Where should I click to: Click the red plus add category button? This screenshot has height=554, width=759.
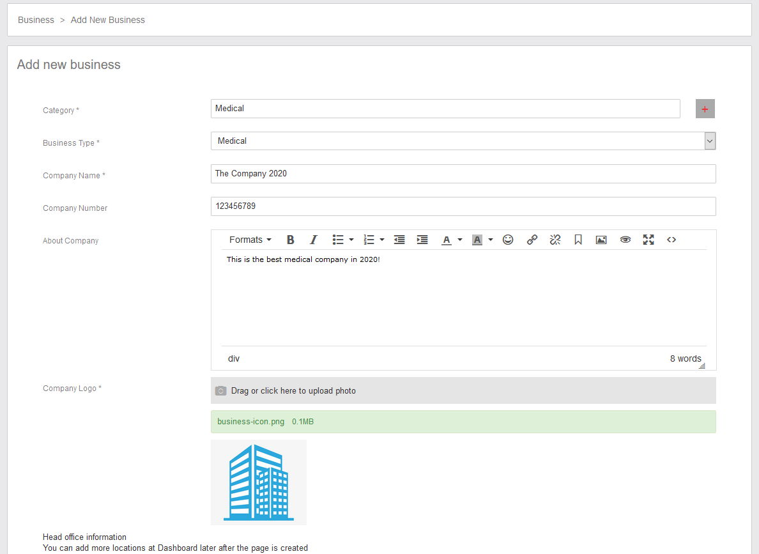[705, 109]
